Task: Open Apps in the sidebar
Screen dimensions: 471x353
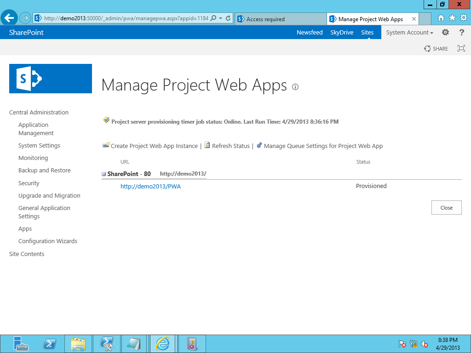Action: click(25, 229)
